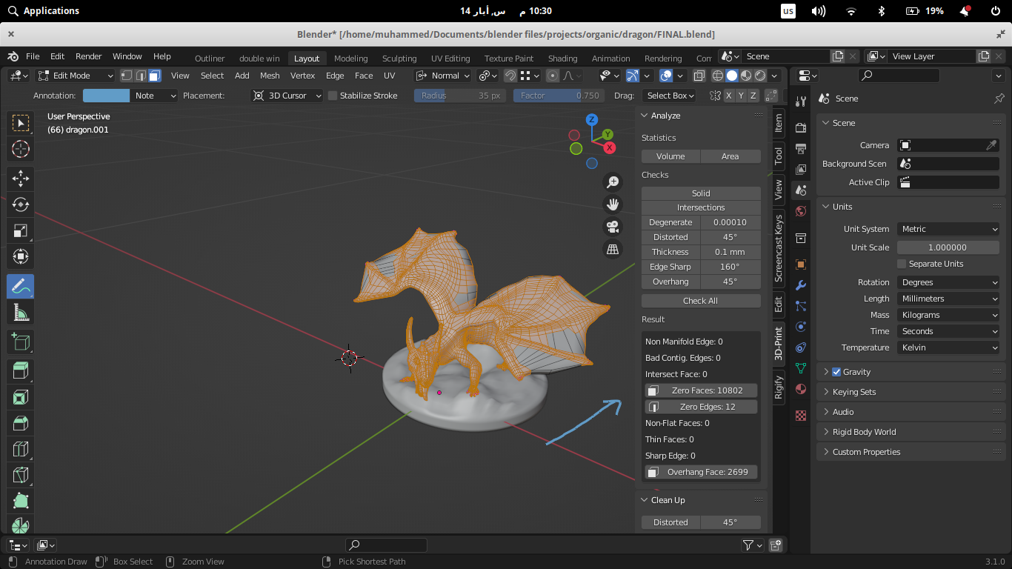1012x569 pixels.
Task: Open the Object Data mesh properties tab
Action: [800, 368]
